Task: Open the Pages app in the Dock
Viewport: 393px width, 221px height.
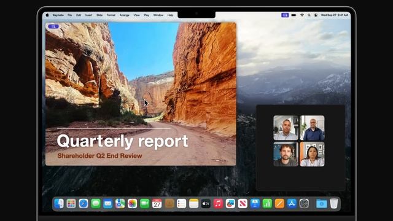Action: click(279, 204)
